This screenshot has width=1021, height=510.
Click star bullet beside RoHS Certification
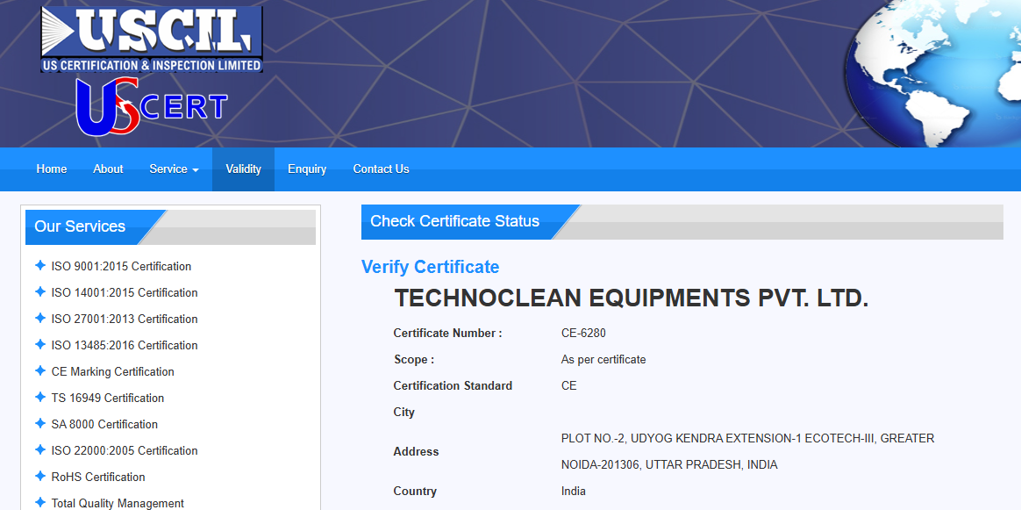tap(39, 477)
